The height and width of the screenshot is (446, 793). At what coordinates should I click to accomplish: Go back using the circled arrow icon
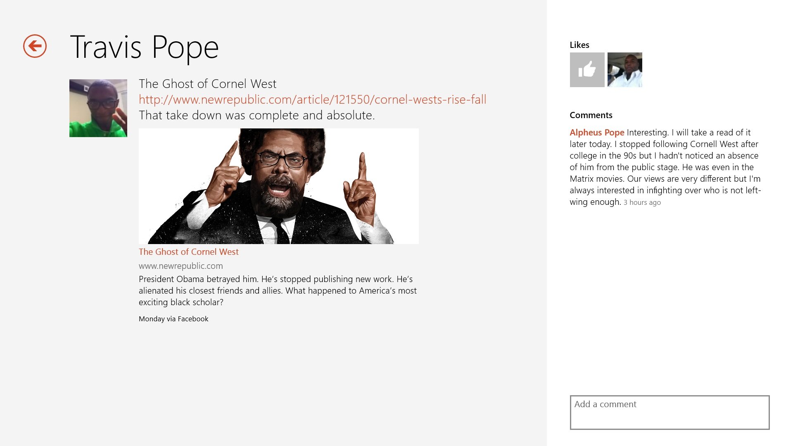[x=35, y=46]
